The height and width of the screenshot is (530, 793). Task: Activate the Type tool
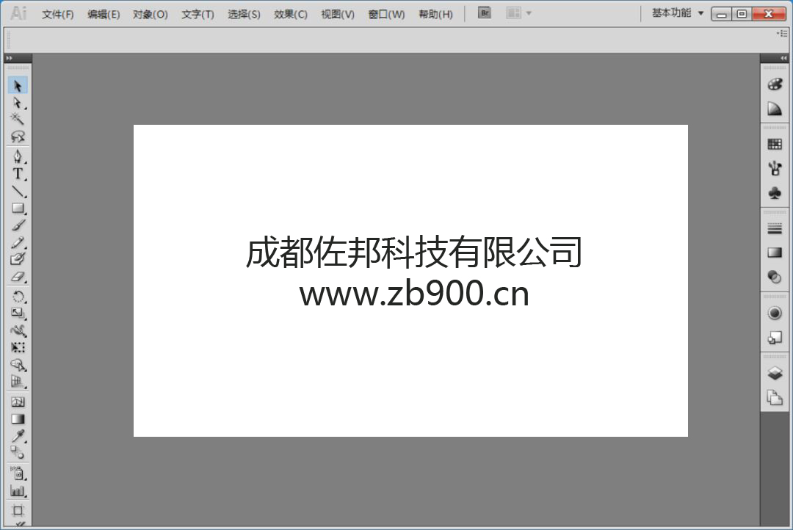tap(18, 174)
